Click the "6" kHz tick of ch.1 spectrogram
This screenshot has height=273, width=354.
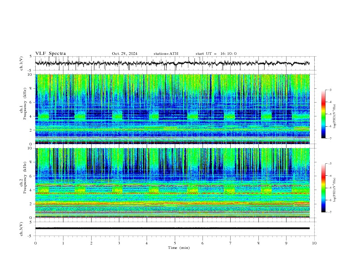(x=32, y=103)
